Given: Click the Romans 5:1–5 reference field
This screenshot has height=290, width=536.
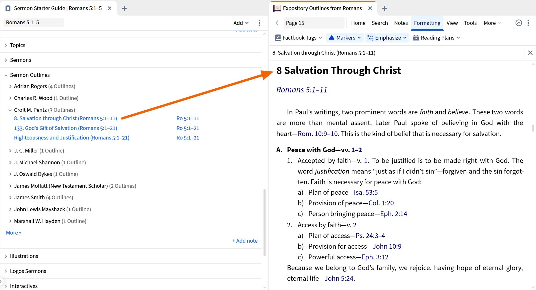Looking at the screenshot, I should pyautogui.click(x=34, y=23).
